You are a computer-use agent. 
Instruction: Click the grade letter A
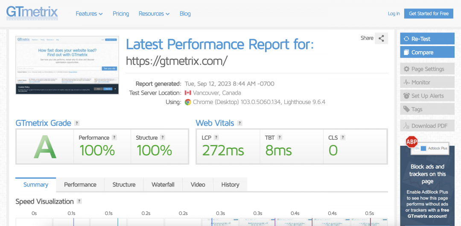pyautogui.click(x=45, y=147)
